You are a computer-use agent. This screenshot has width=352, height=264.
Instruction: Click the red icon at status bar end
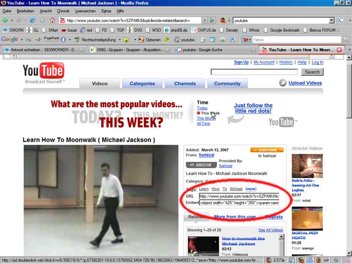[347, 260]
